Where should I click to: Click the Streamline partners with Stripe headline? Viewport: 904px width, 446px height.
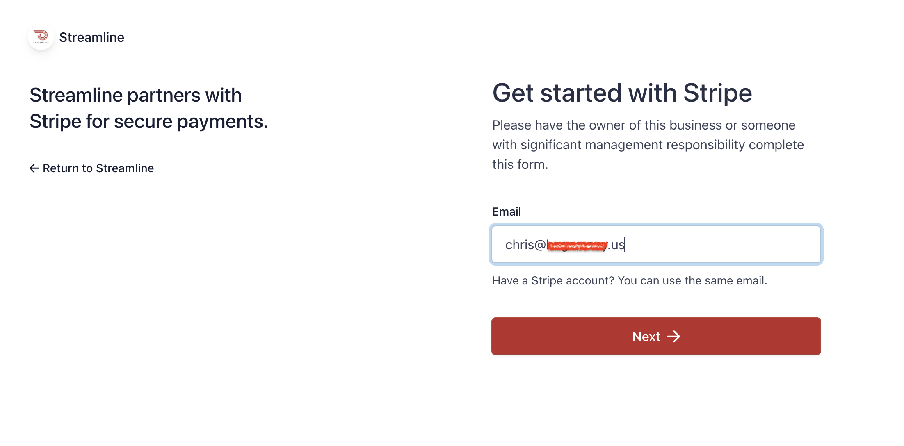click(x=149, y=108)
